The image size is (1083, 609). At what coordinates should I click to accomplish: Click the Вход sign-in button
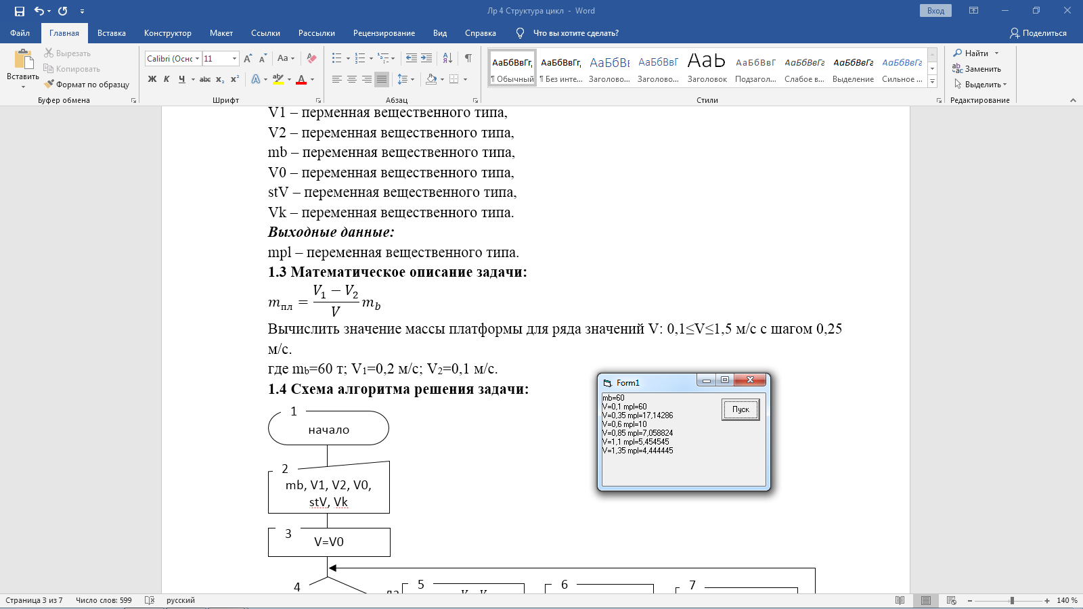coord(935,11)
